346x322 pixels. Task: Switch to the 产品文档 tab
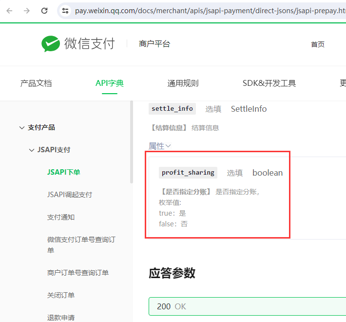coord(36,83)
